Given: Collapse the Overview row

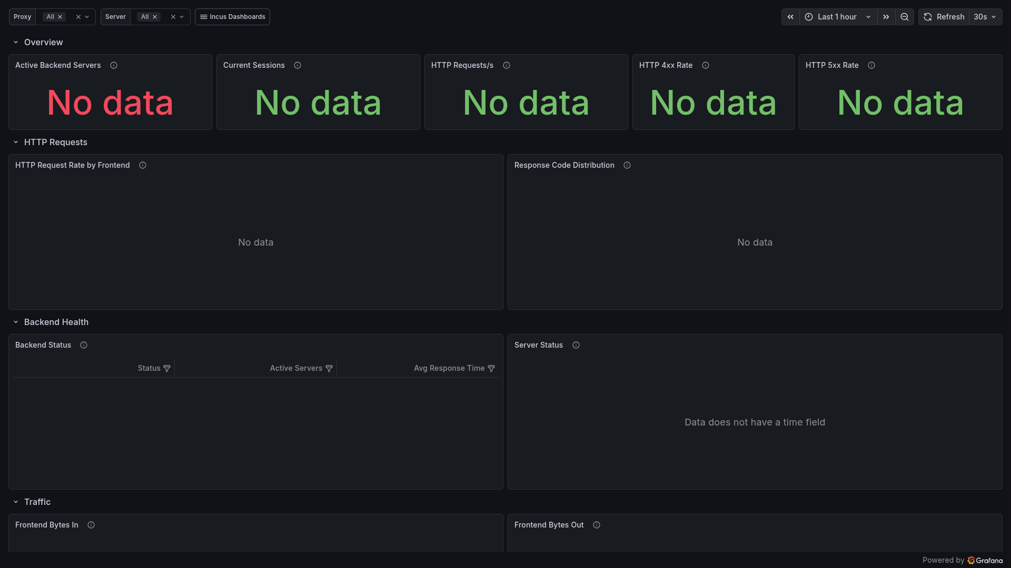Looking at the screenshot, I should tap(16, 42).
